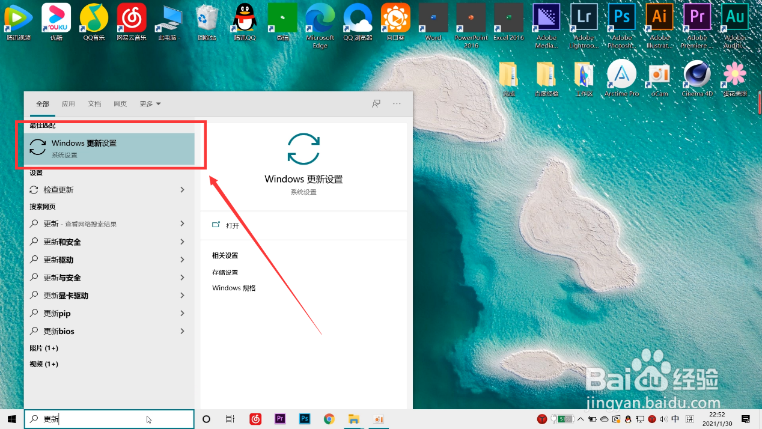Open Task View on the taskbar
The width and height of the screenshot is (762, 429).
point(230,419)
